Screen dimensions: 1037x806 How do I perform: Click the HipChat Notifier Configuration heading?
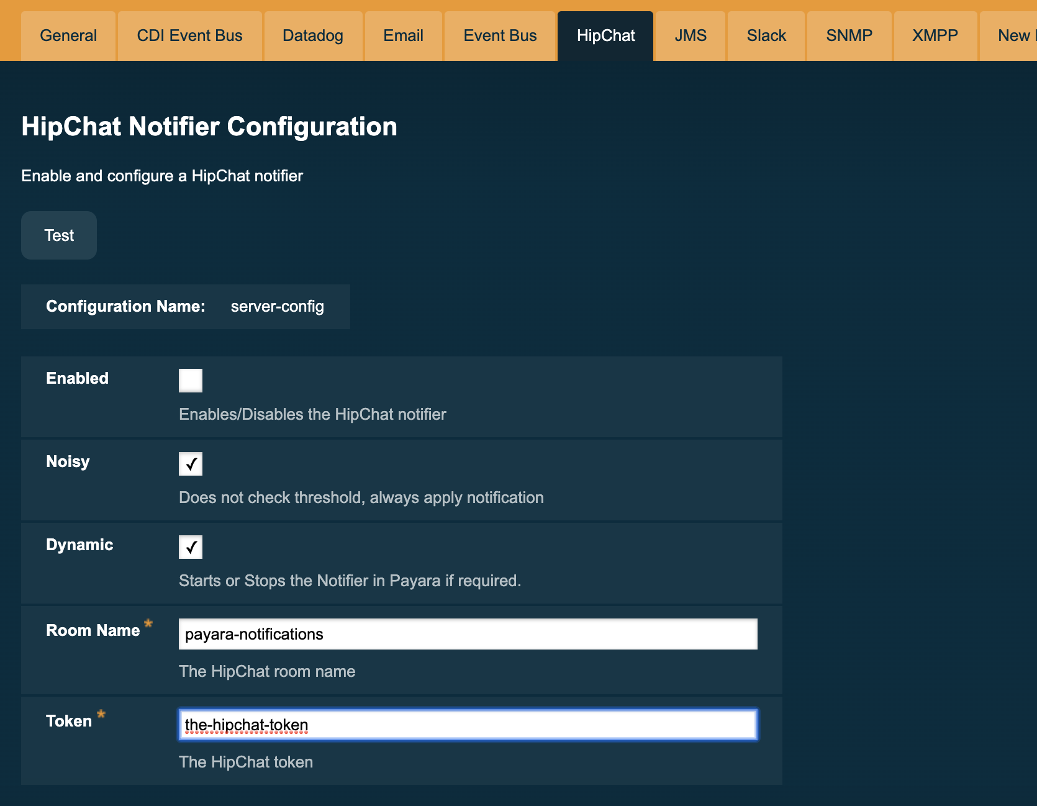[x=209, y=127]
